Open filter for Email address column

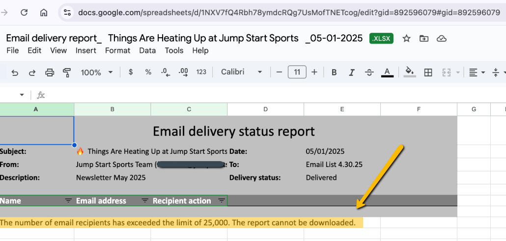(145, 201)
